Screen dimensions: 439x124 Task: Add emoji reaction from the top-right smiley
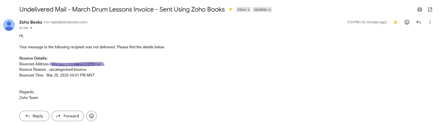pos(407,22)
